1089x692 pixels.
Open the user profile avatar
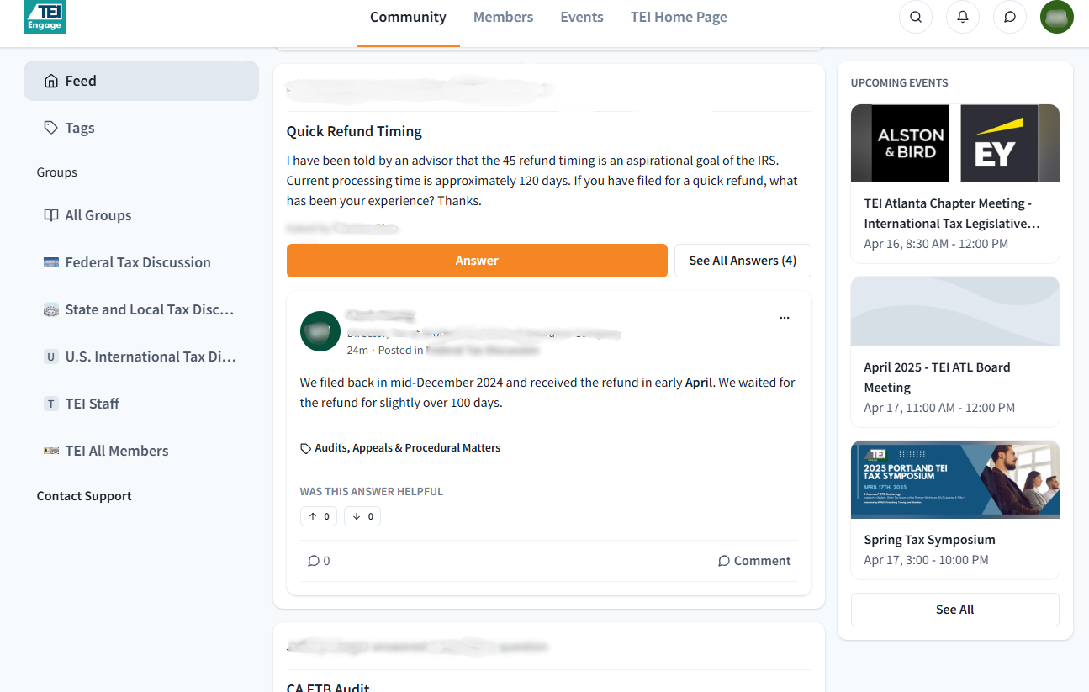coord(1056,17)
